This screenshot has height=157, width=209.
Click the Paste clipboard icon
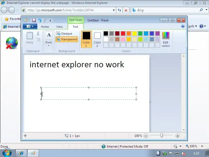(x=30, y=36)
